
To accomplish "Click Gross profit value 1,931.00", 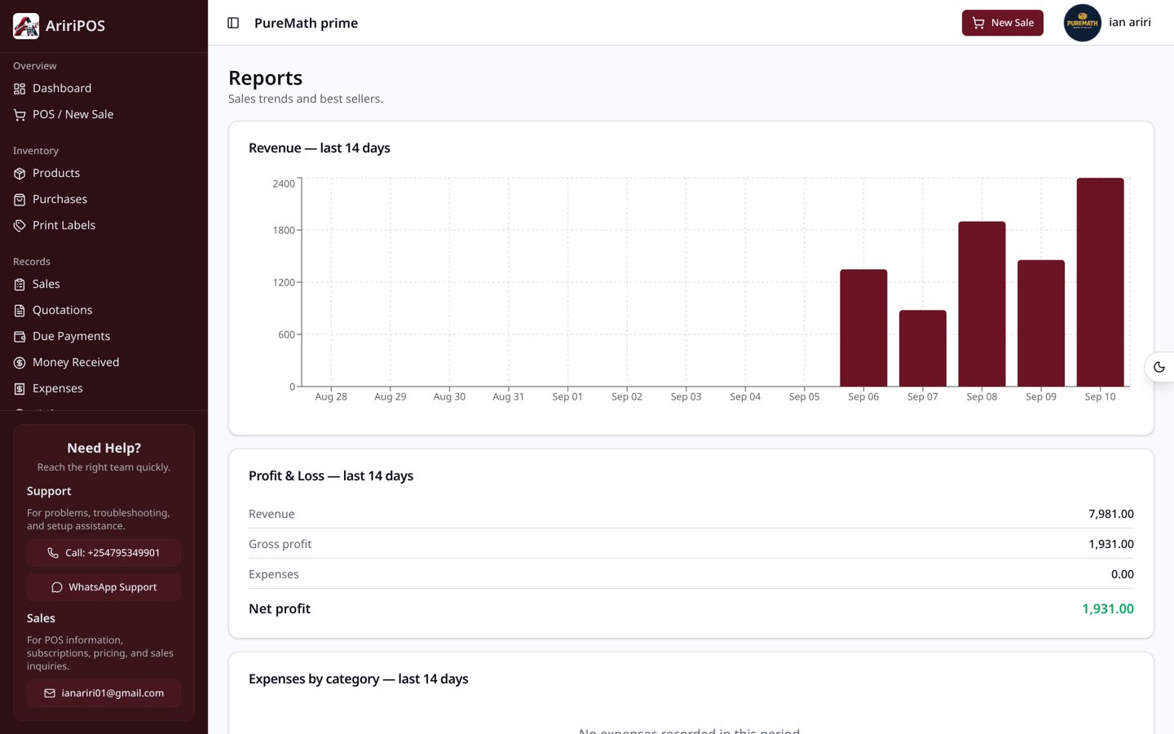I will (x=1110, y=544).
